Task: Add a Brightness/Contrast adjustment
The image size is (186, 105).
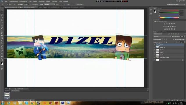Action: tap(164, 24)
